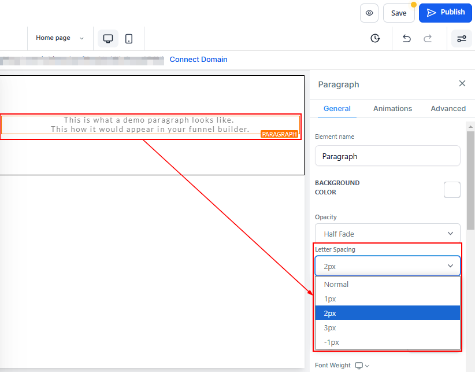Click the Save button
The image size is (475, 372).
(x=398, y=13)
